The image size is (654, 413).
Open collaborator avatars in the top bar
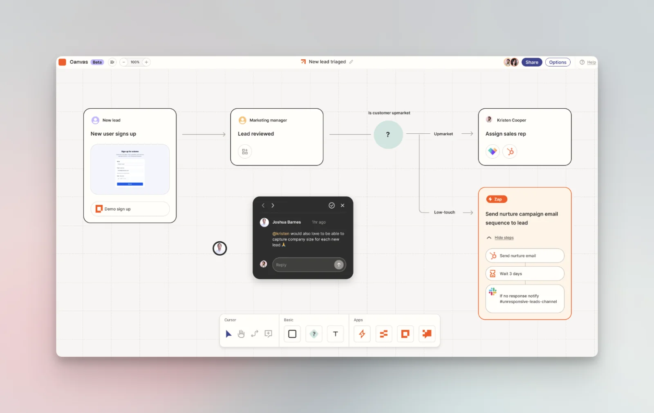pos(511,62)
